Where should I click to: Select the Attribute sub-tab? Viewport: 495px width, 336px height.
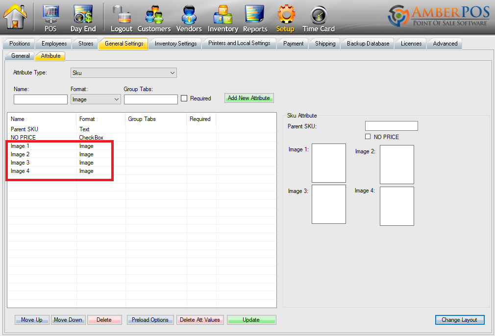[x=50, y=56]
